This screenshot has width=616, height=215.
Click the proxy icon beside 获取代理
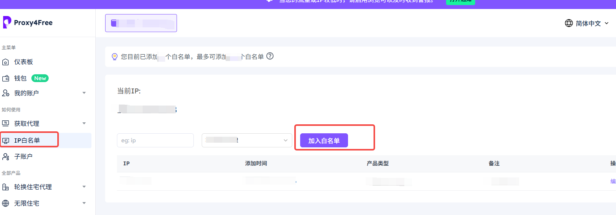coord(5,124)
